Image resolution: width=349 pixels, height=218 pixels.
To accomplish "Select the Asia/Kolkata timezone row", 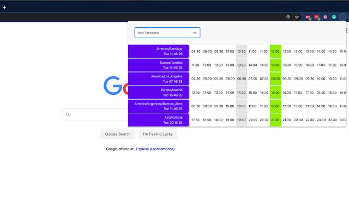I will [x=158, y=120].
